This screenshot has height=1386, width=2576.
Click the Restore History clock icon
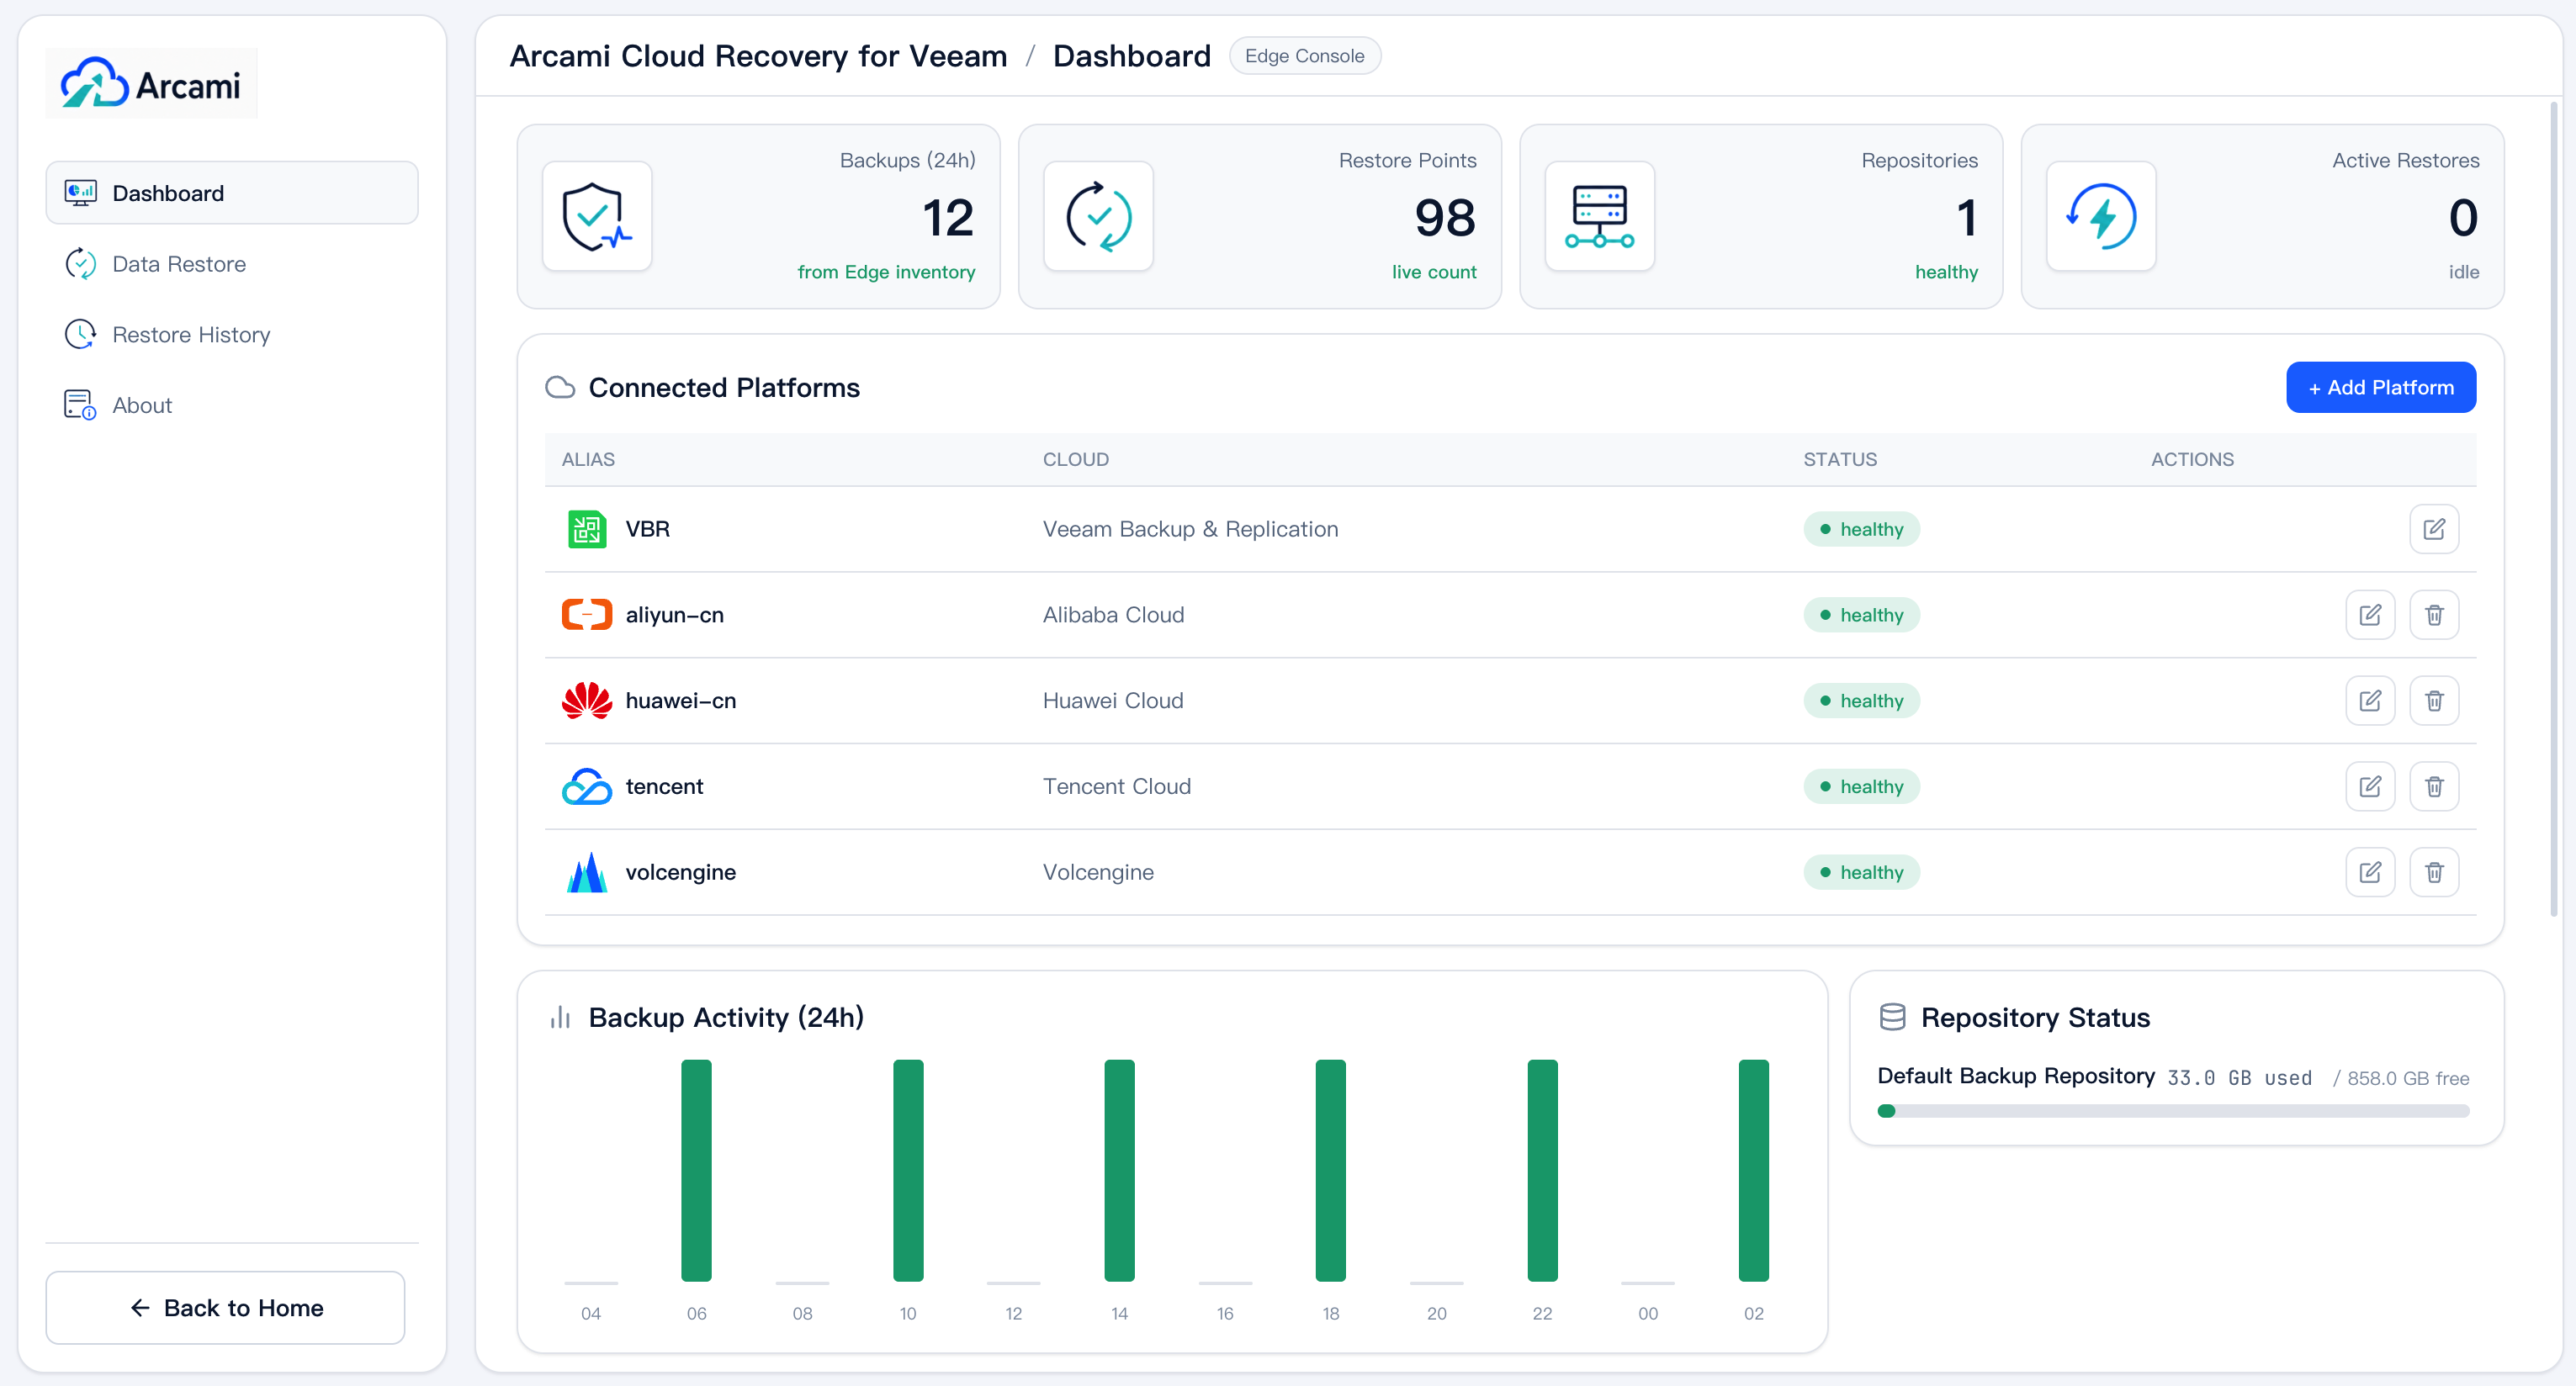pos(80,334)
